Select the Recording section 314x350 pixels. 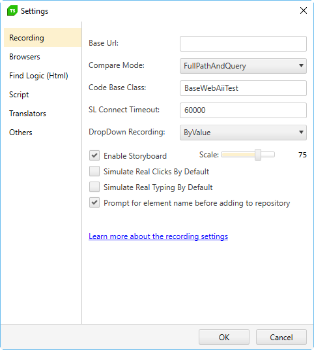pos(43,38)
